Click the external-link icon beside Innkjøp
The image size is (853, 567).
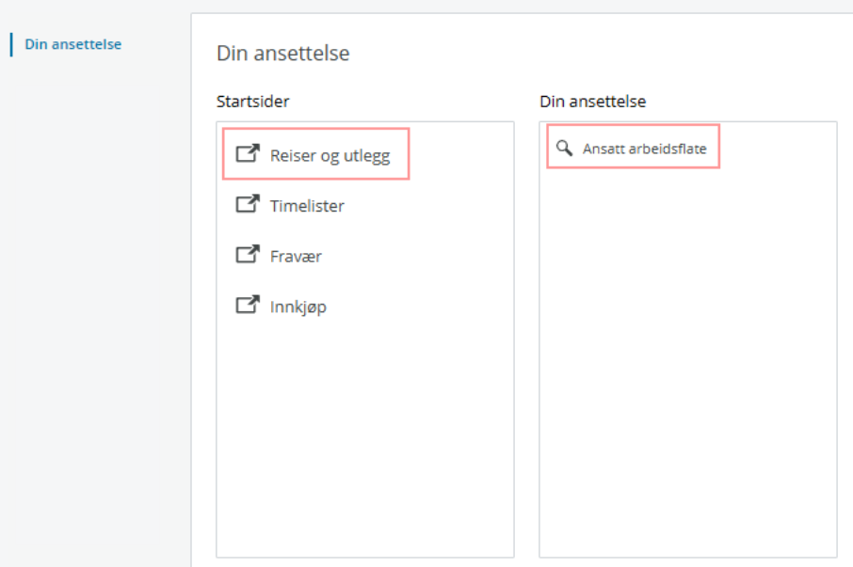[x=247, y=306]
